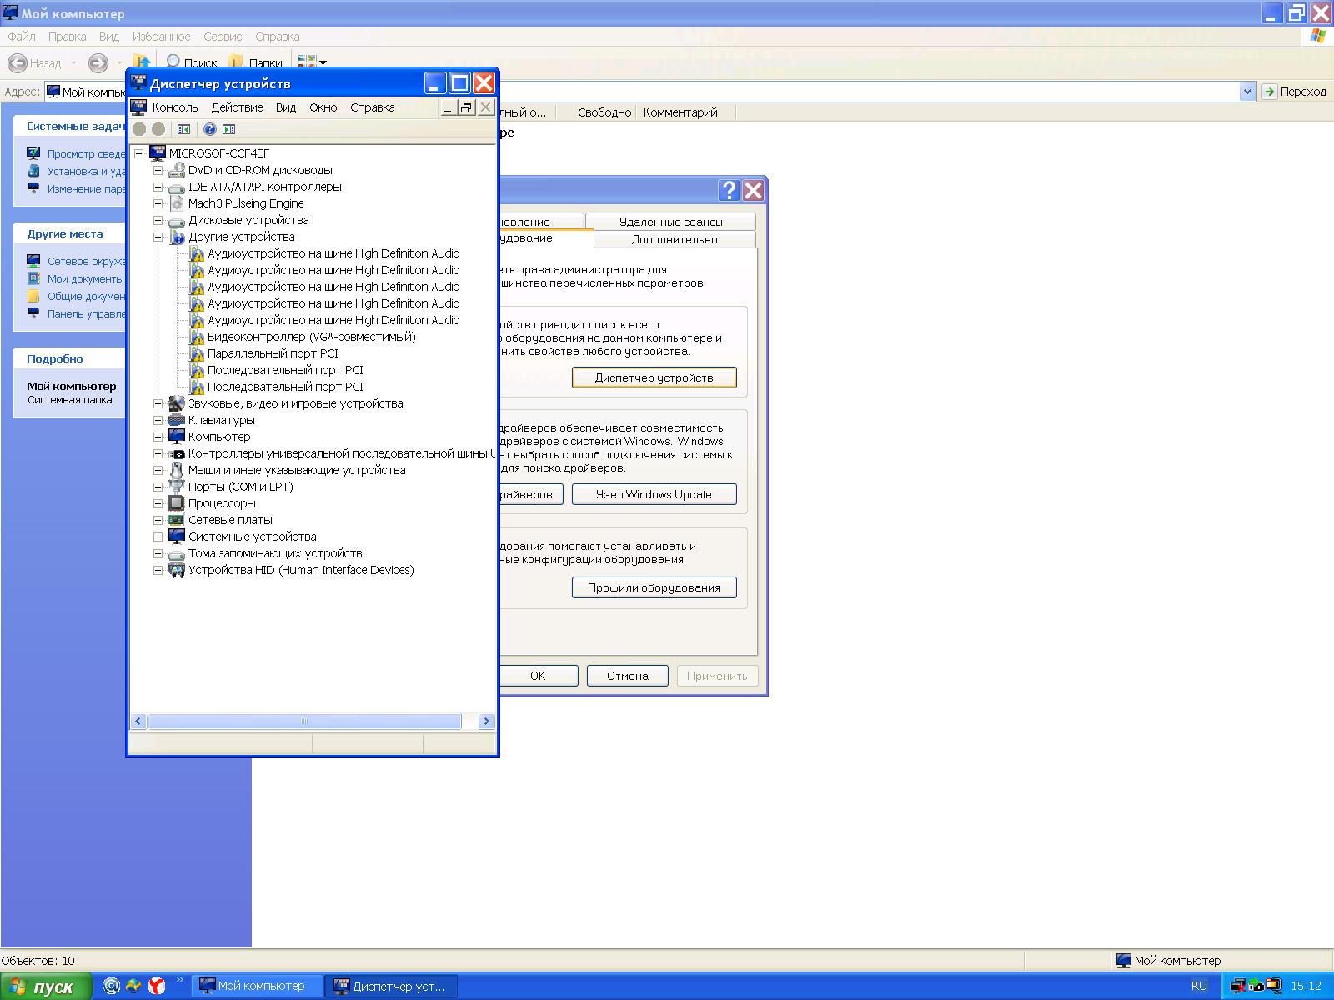The width and height of the screenshot is (1334, 1000).
Task: Select Дисковые устройства category
Action: point(248,220)
